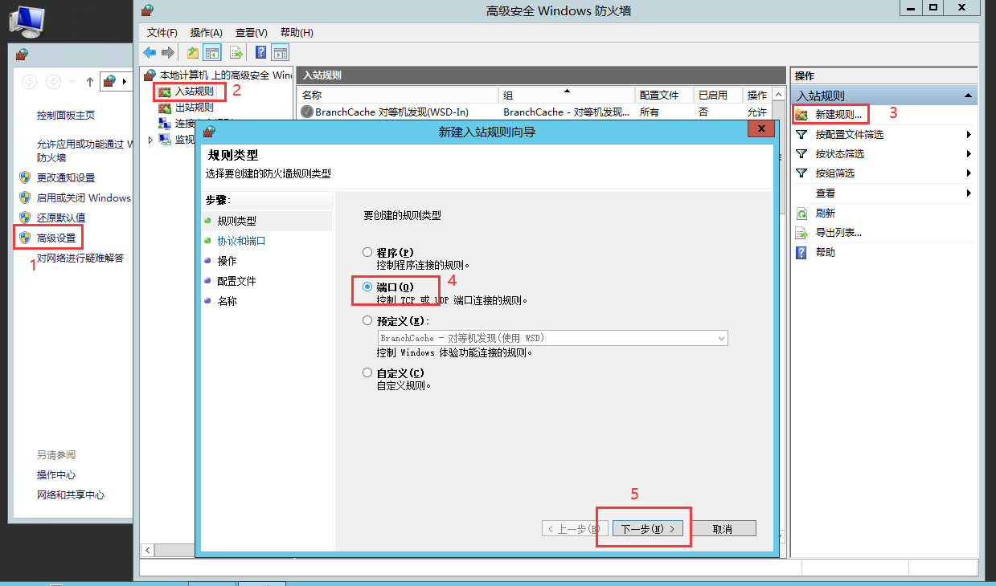The image size is (996, 586).
Task: Click the Forward arrow in the Control Panel window
Action: pyautogui.click(x=53, y=81)
